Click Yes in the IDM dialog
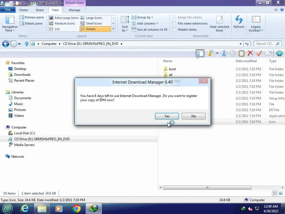285x214 pixels. tap(167, 116)
